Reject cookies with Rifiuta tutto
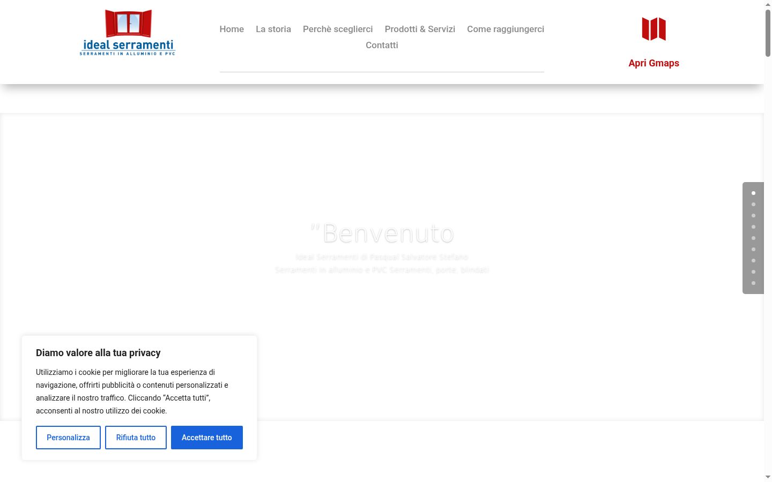This screenshot has height=482, width=772. (136, 438)
